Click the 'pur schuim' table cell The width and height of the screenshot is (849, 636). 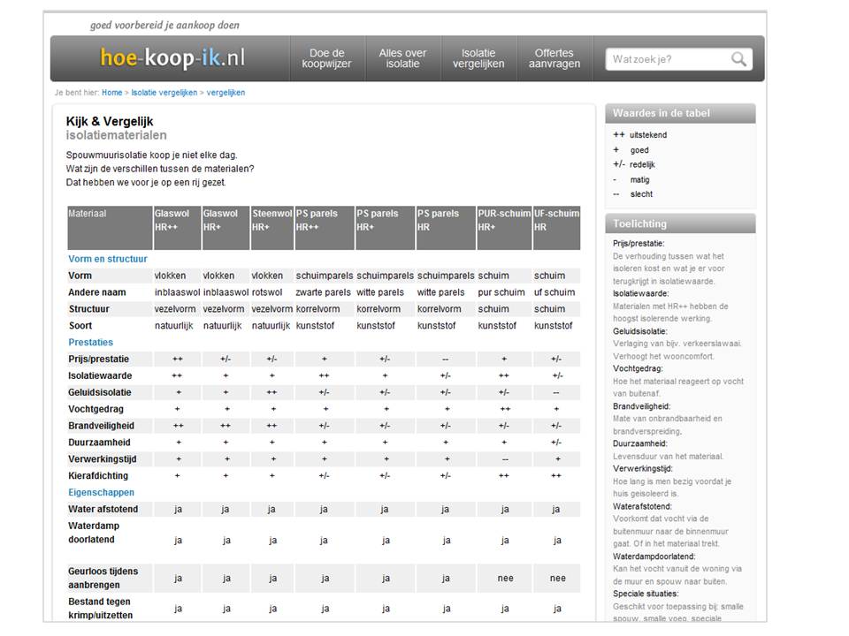pos(501,292)
